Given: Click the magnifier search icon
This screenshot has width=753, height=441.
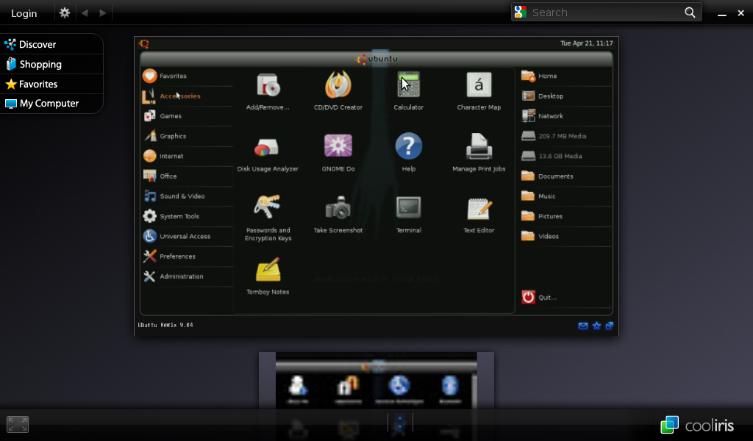Looking at the screenshot, I should point(690,12).
